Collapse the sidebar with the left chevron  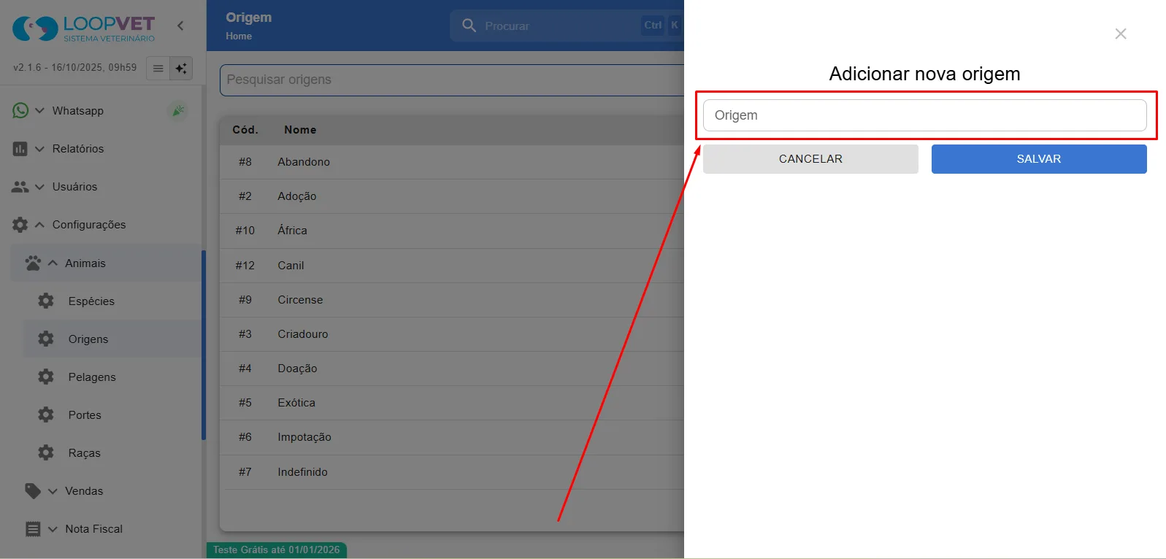[180, 26]
